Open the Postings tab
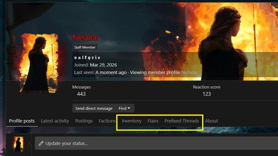Image resolution: width=278 pixels, height=156 pixels. (84, 121)
